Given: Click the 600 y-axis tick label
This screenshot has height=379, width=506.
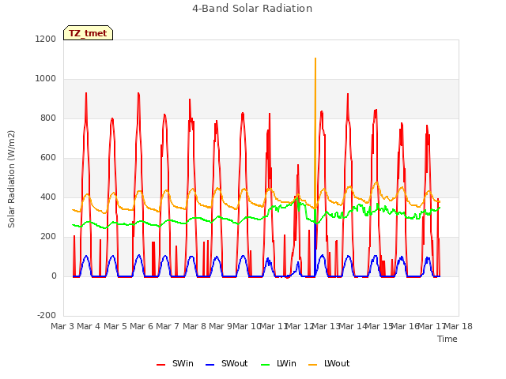Looking at the screenshot, I should pyautogui.click(x=48, y=158).
